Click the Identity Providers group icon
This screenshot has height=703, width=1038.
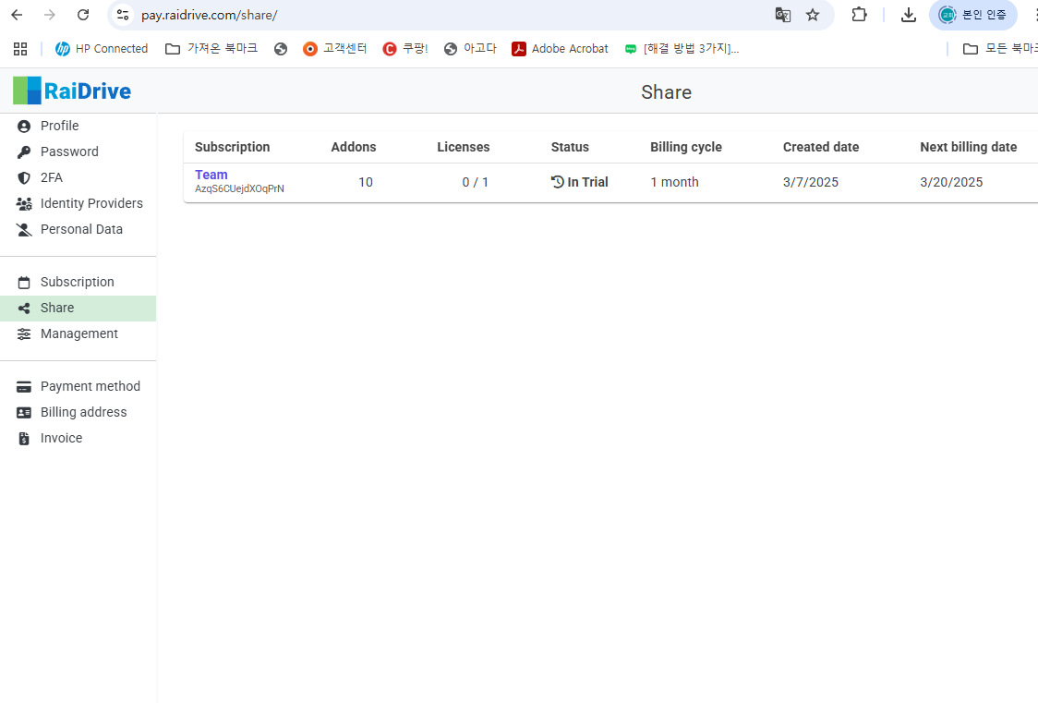24,204
